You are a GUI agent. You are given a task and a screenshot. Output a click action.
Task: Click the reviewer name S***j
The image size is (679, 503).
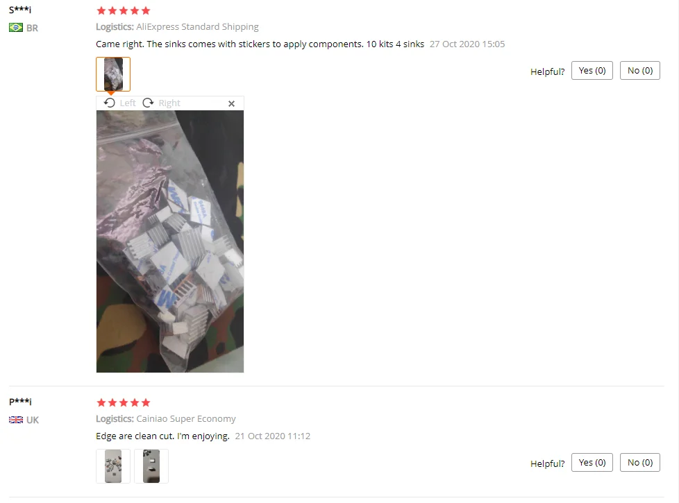[20, 10]
